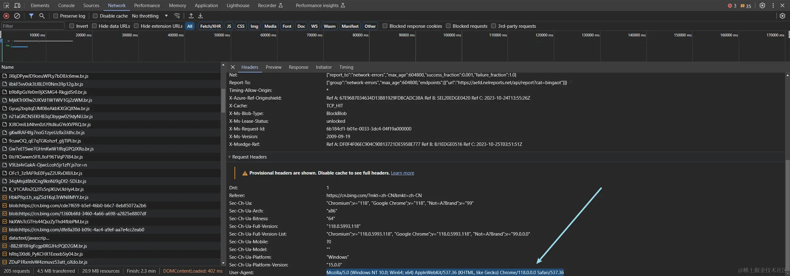790x276 pixels.
Task: Enable the Preserve log checkbox
Action: click(56, 16)
